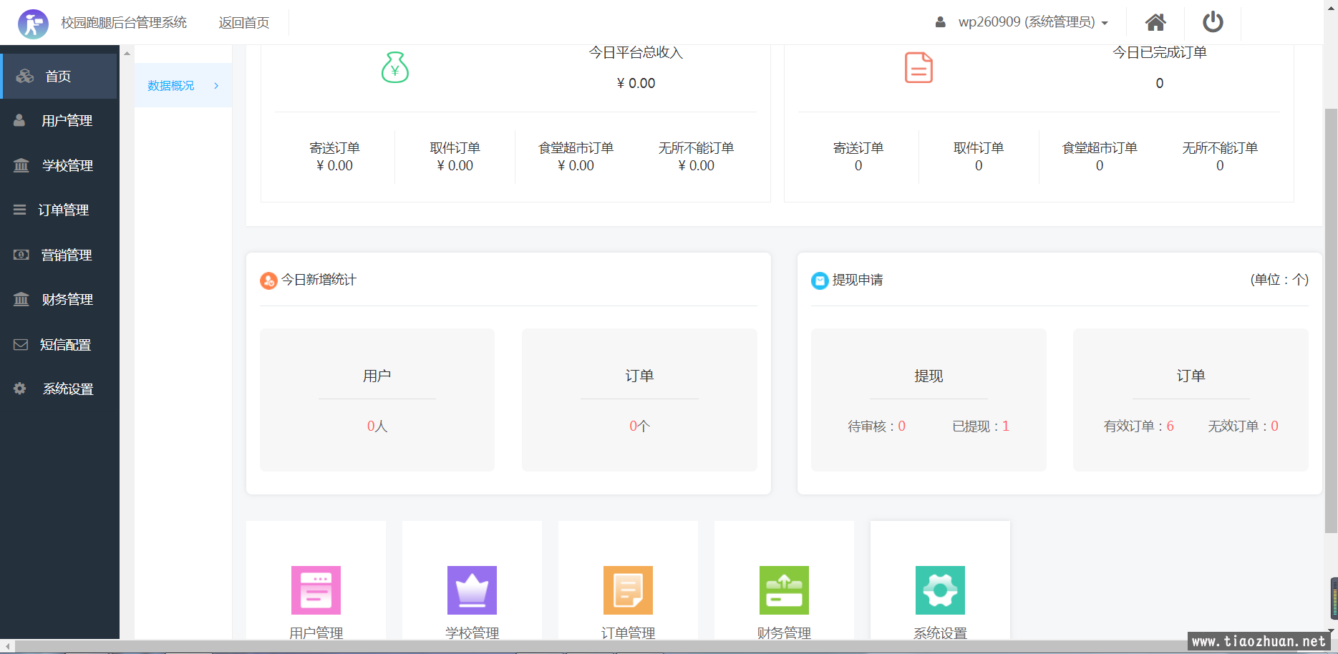The height and width of the screenshot is (654, 1338).
Task: Click the 用户管理 person icon in sidebar
Action: (20, 120)
